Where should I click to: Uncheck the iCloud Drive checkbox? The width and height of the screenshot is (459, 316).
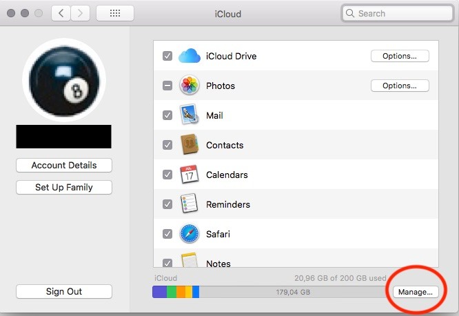[167, 56]
